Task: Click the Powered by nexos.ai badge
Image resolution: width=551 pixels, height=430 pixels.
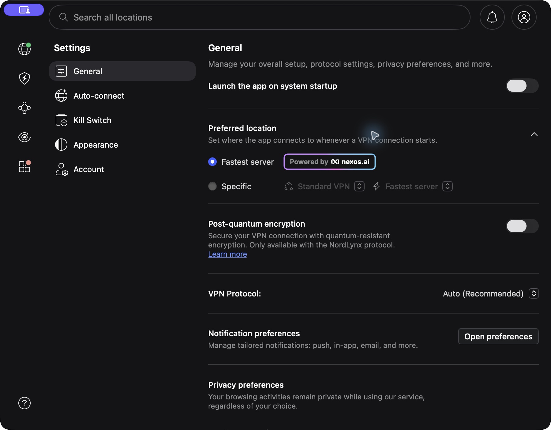Action: tap(330, 162)
